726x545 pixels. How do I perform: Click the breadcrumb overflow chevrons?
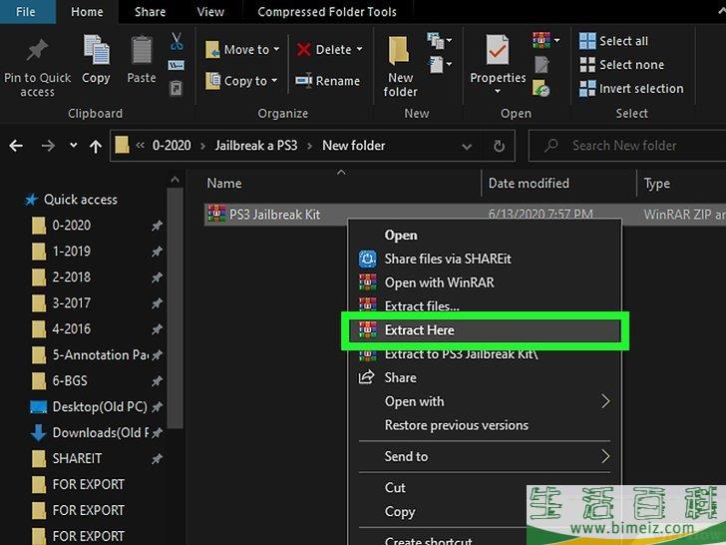point(141,146)
